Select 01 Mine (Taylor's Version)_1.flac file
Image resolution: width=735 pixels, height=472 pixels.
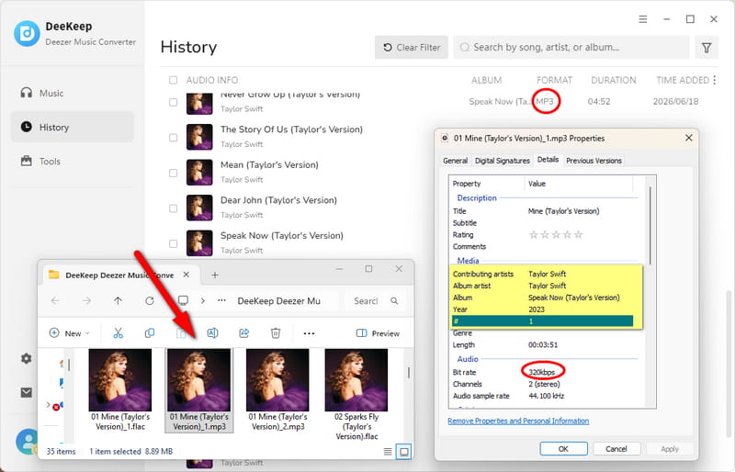click(x=120, y=390)
